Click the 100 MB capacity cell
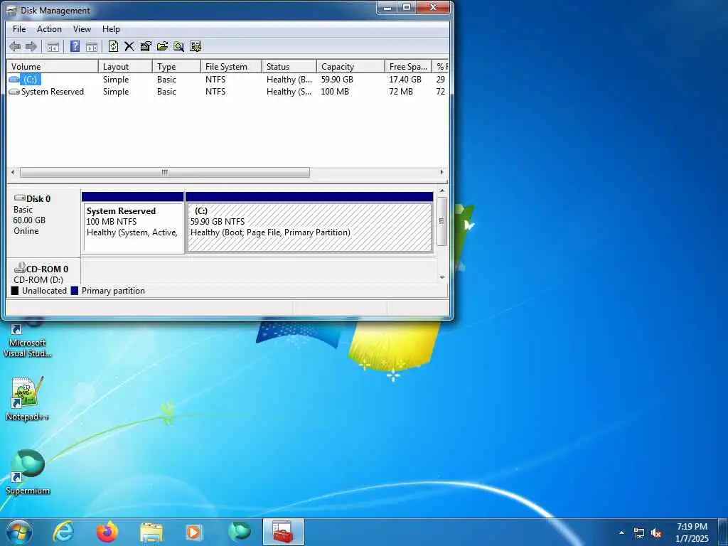The image size is (728, 546). (335, 92)
